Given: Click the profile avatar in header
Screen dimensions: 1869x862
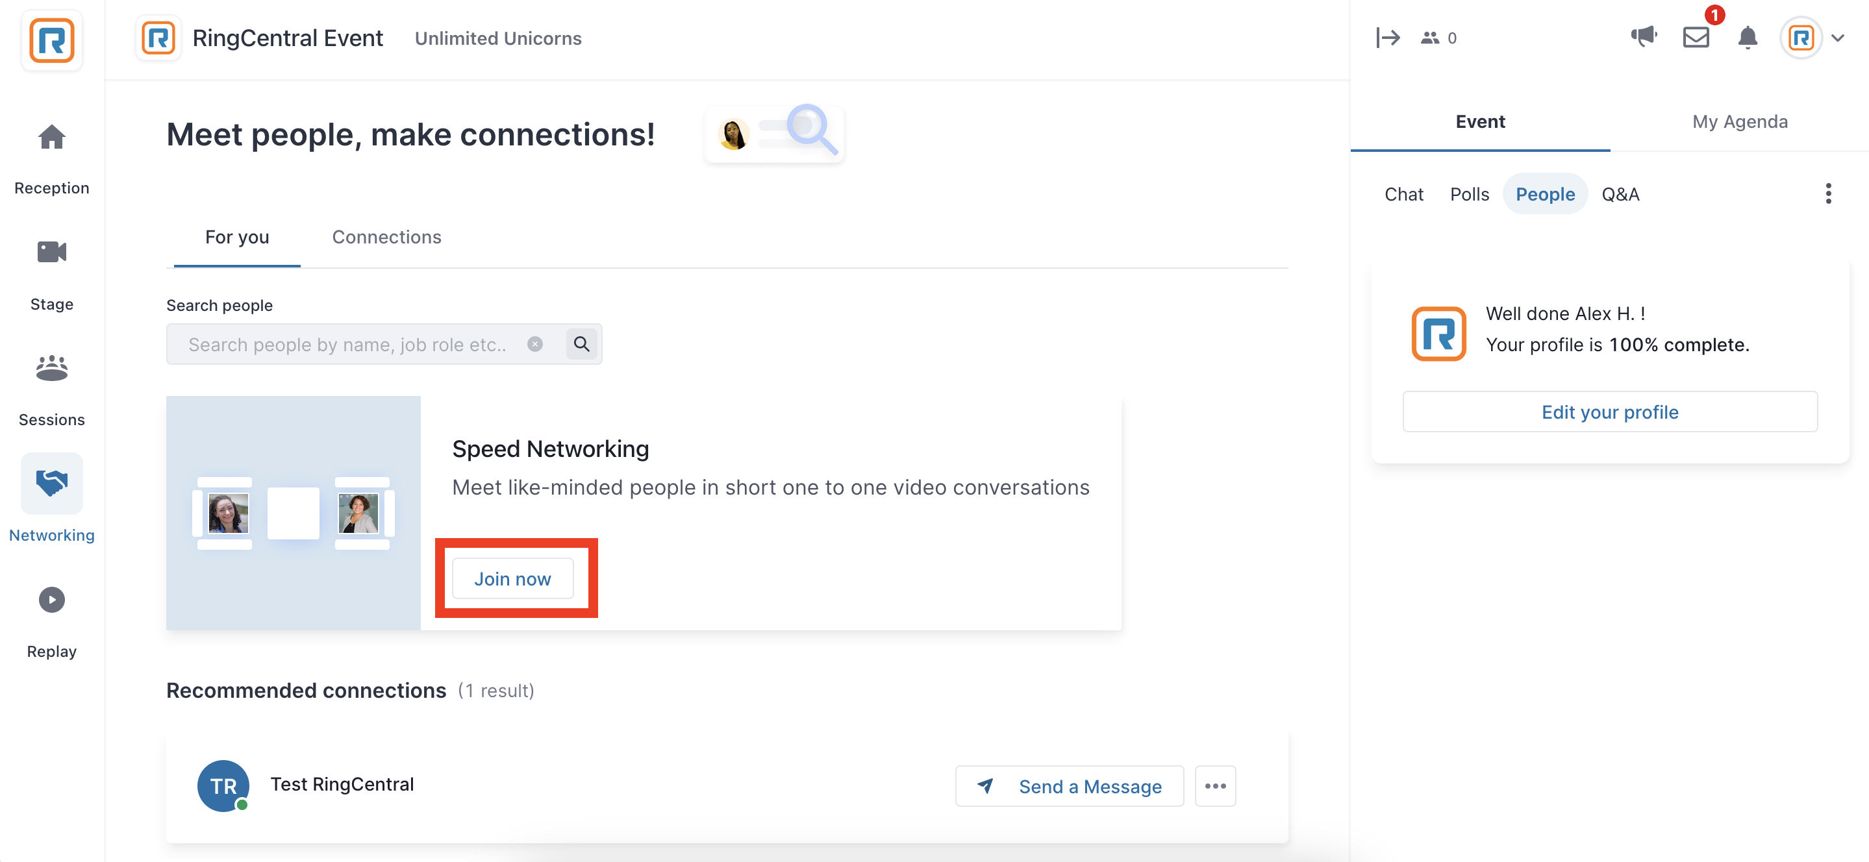Looking at the screenshot, I should click(x=1801, y=38).
